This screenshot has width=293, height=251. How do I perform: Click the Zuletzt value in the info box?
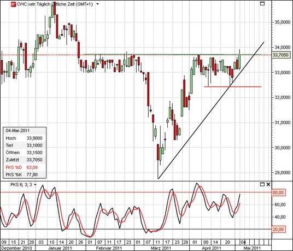pos(34,160)
